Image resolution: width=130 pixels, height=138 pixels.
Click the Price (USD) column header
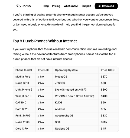tap(108, 70)
